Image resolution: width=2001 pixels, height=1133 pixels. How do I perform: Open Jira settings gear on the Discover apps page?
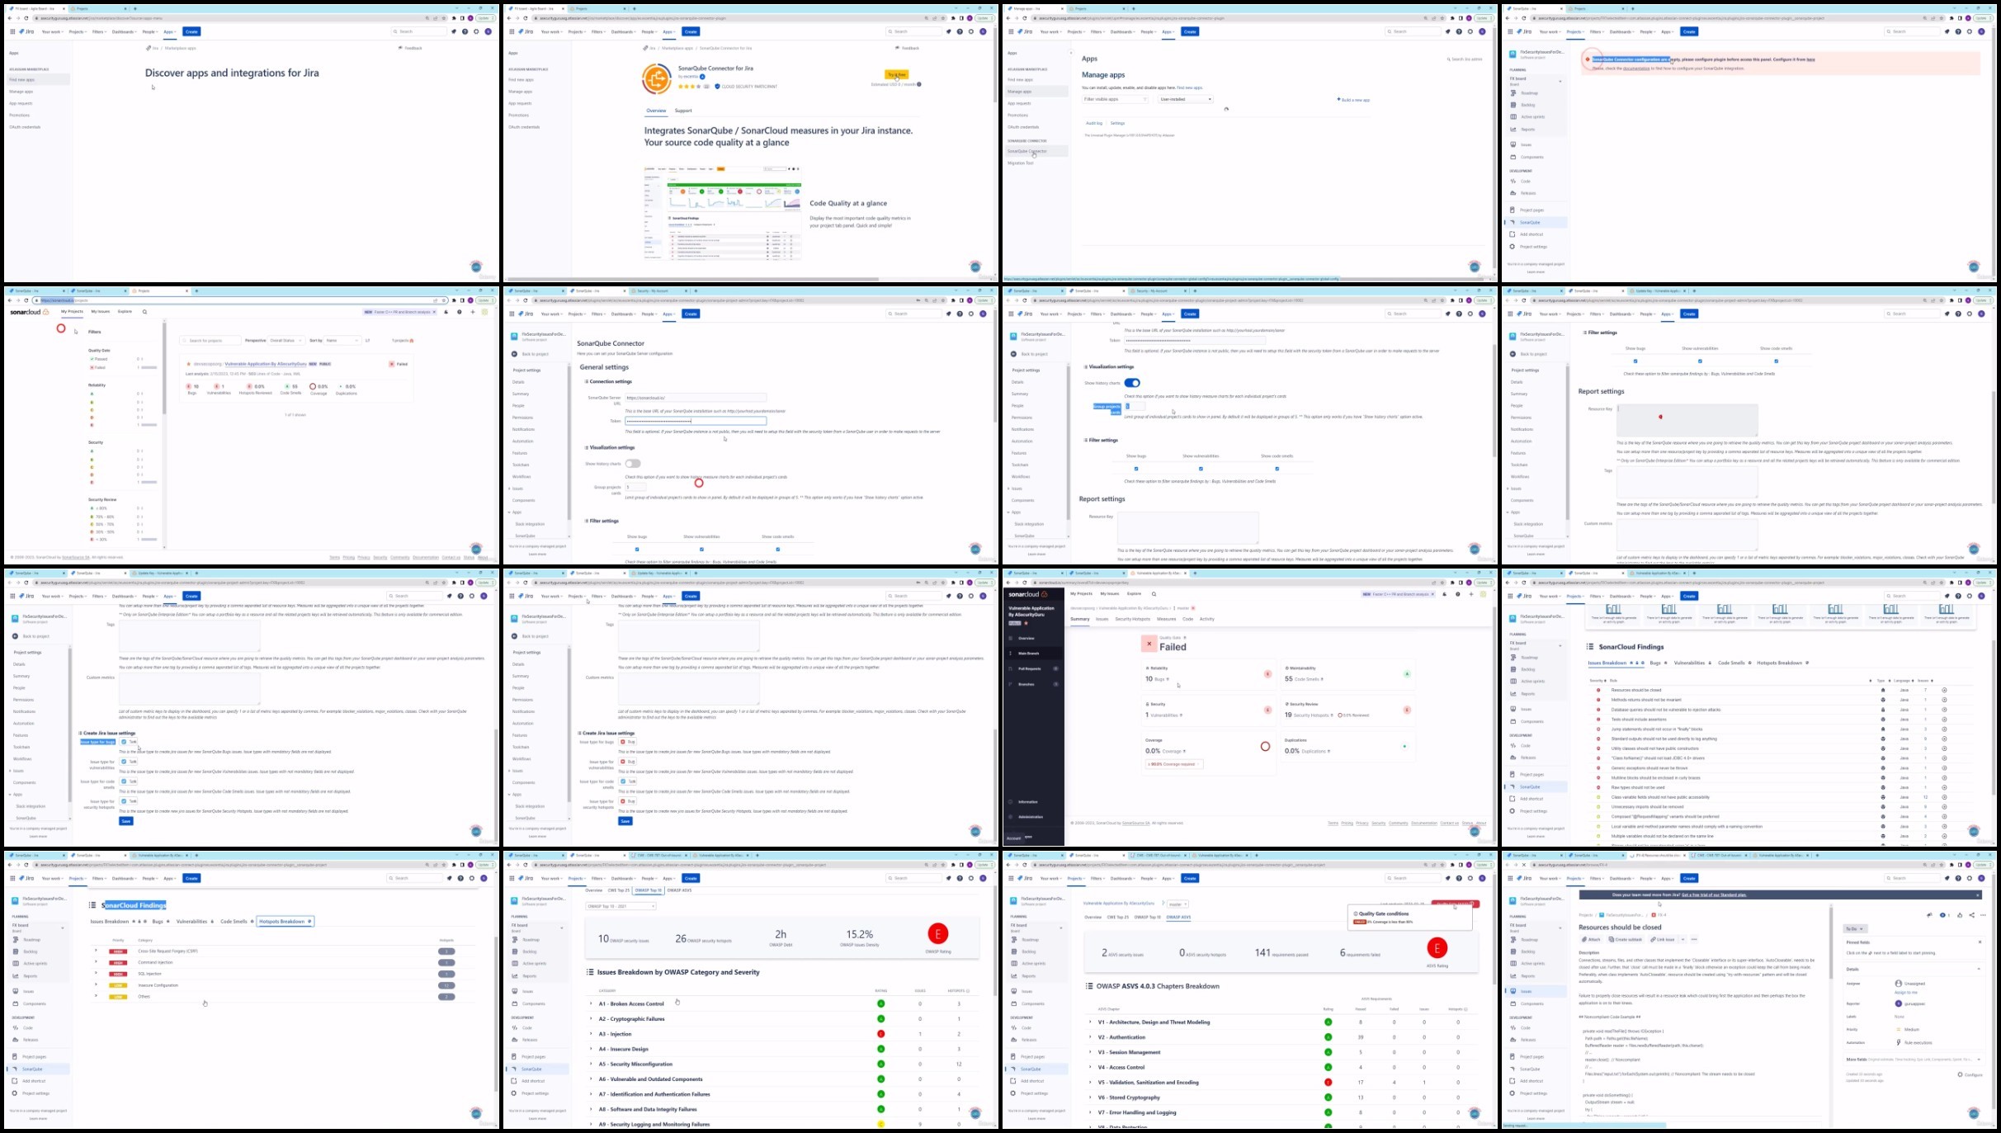point(476,31)
